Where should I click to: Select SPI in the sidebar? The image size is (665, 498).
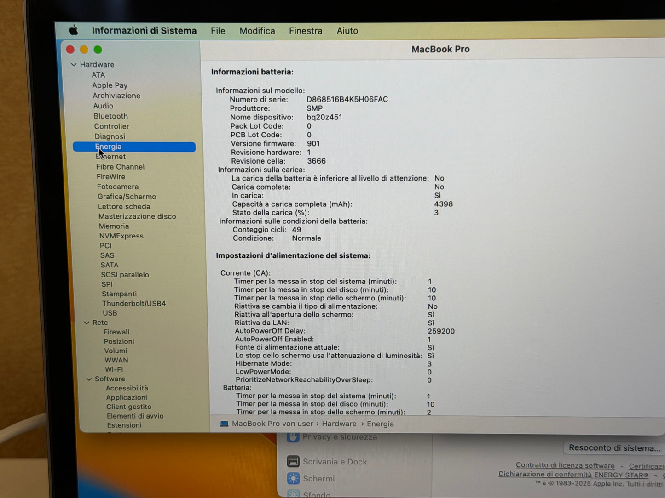[107, 284]
